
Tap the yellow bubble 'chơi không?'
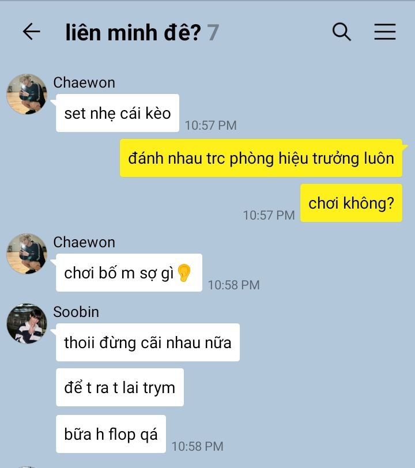click(x=351, y=203)
